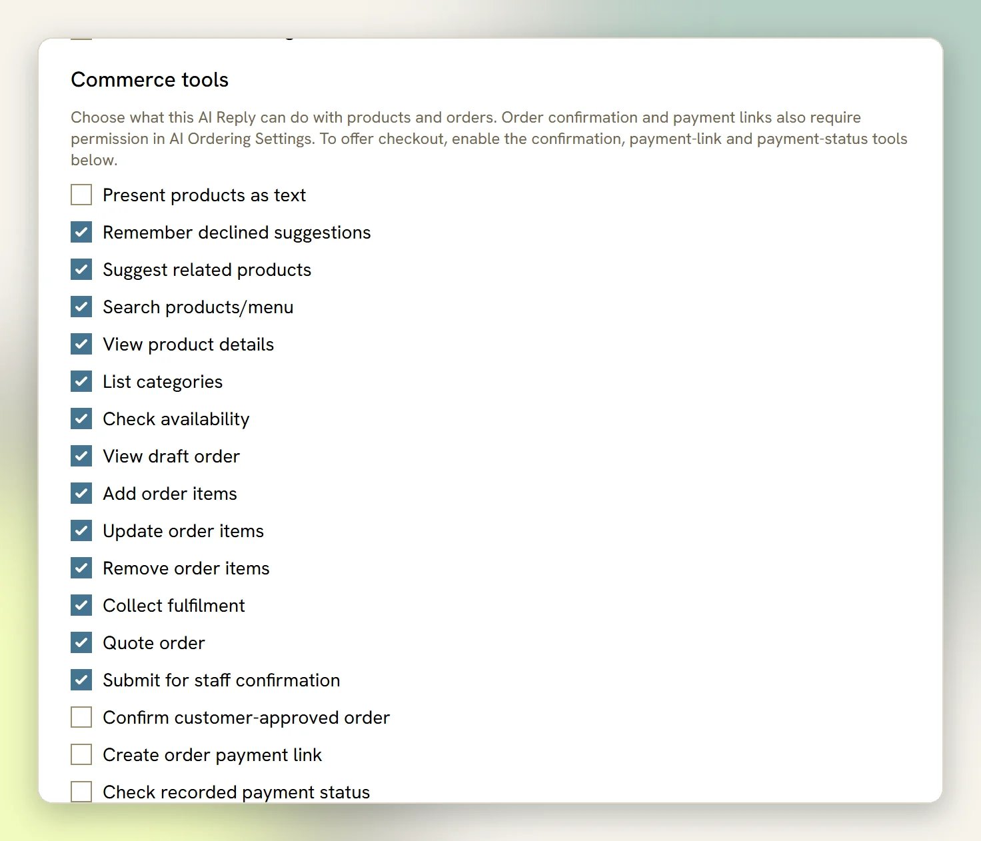Check the Create order payment link box
981x841 pixels.
coord(81,755)
